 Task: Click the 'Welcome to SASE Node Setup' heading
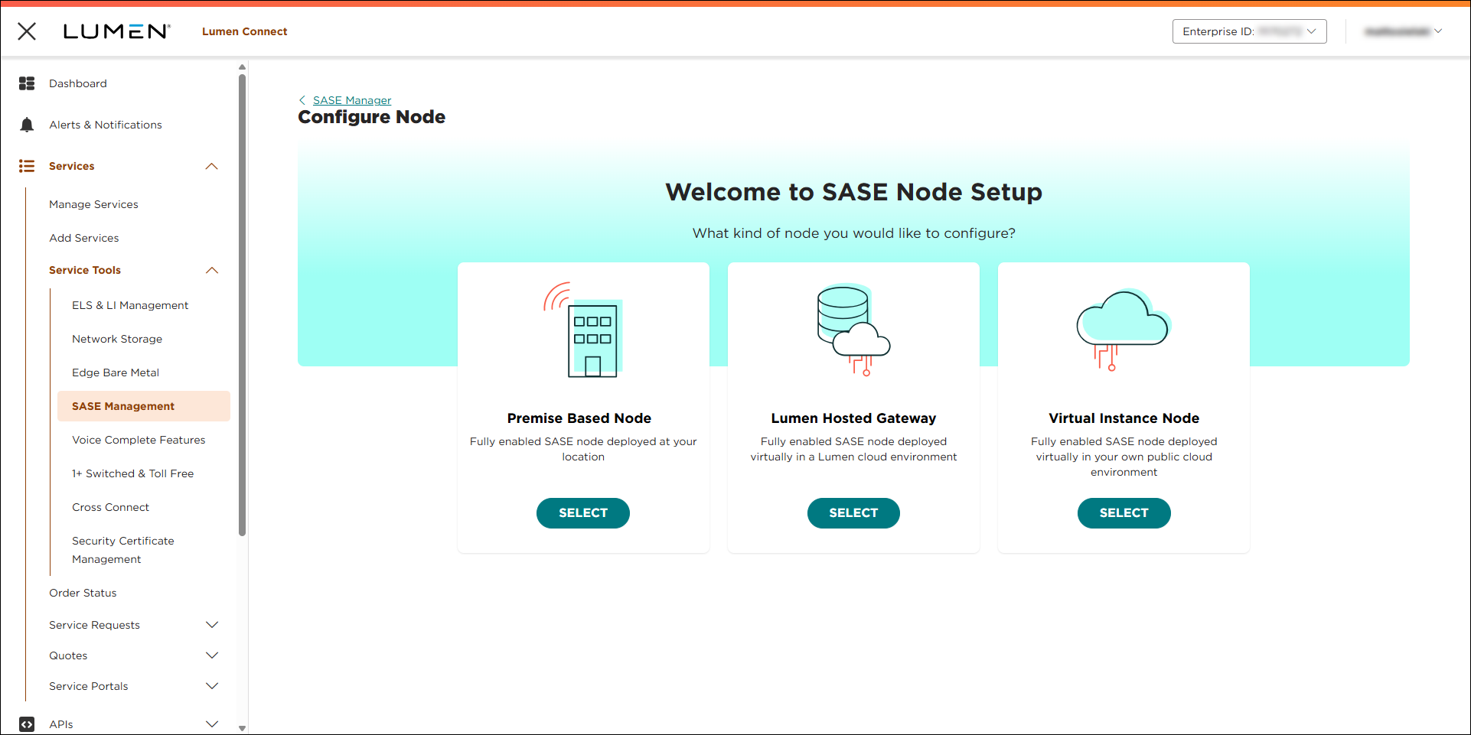click(853, 192)
